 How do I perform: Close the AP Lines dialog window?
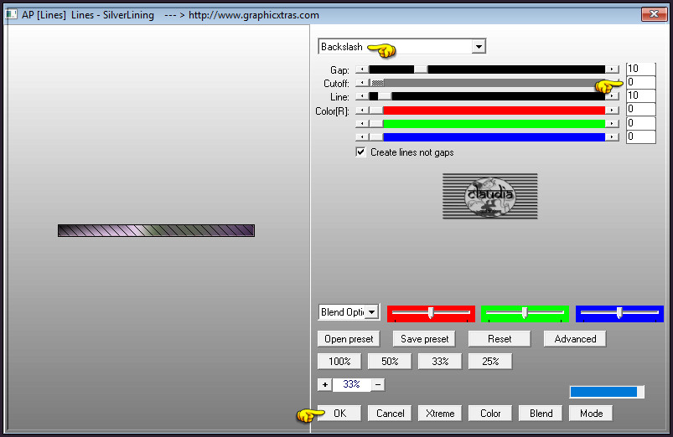tap(654, 13)
